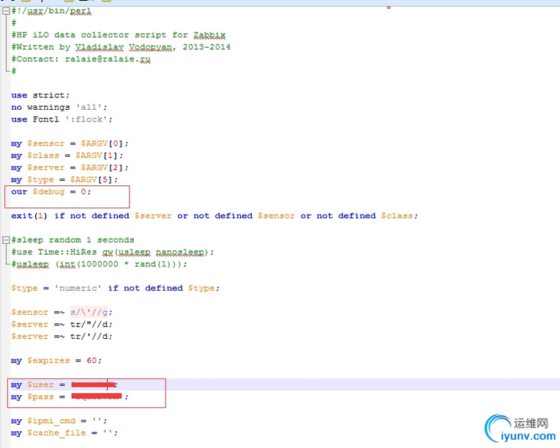Click the "$sensor =~ s/\'//g;" line
This screenshot has height=448, width=560.
61,313
